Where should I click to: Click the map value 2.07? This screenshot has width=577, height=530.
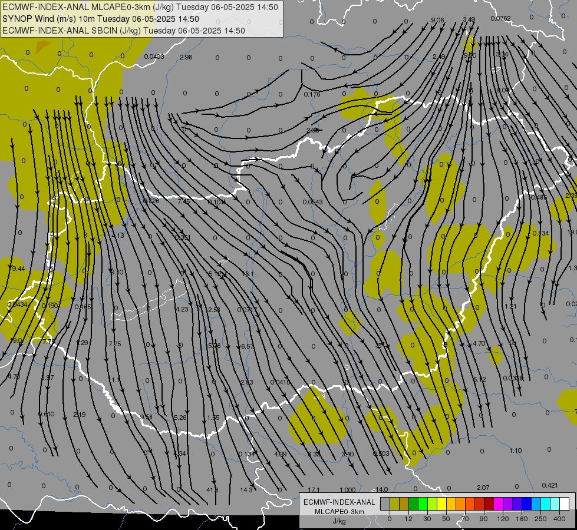click(x=483, y=488)
